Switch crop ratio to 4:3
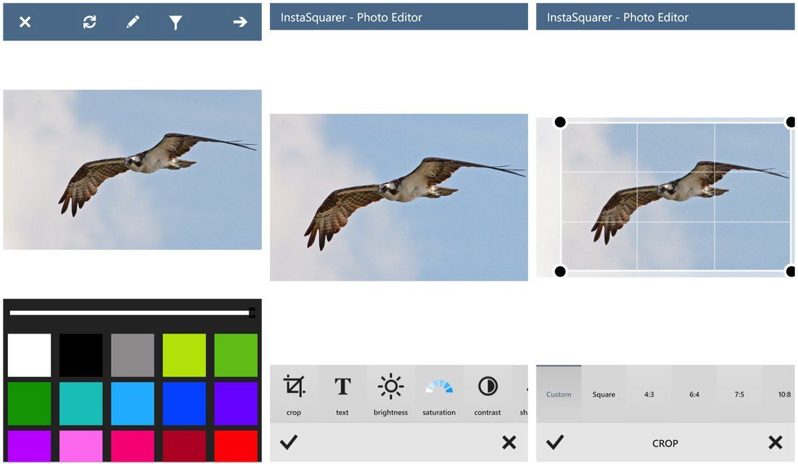This screenshot has height=464, width=798. pyautogui.click(x=648, y=394)
